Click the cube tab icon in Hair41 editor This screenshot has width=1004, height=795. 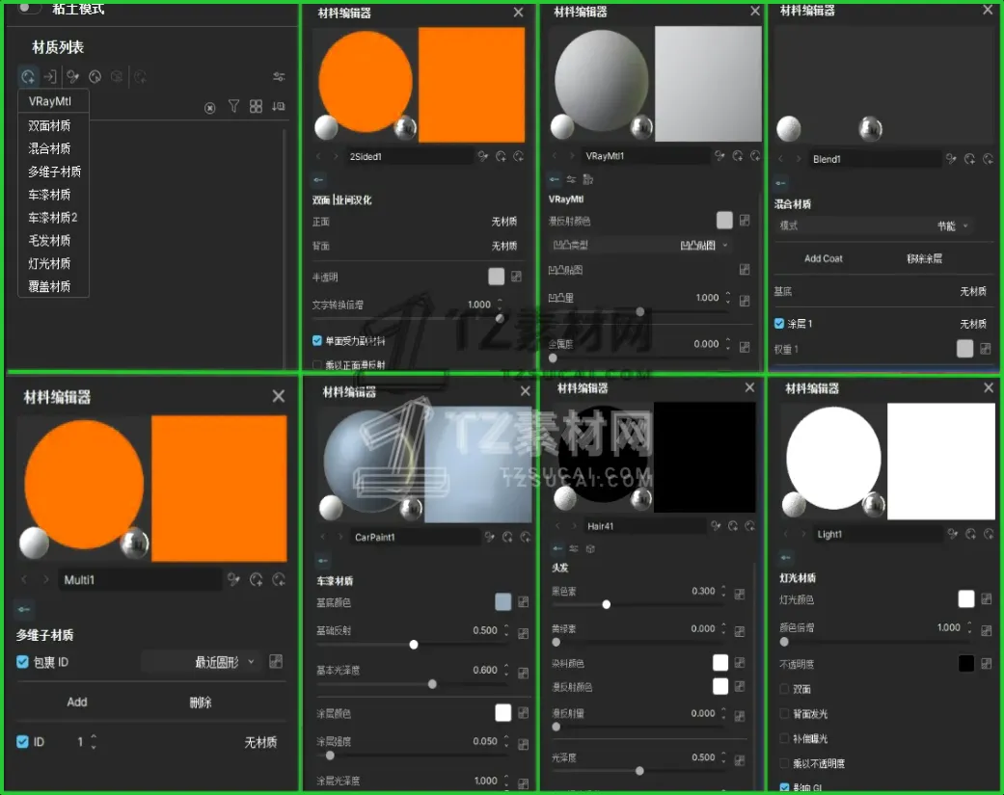[x=590, y=548]
